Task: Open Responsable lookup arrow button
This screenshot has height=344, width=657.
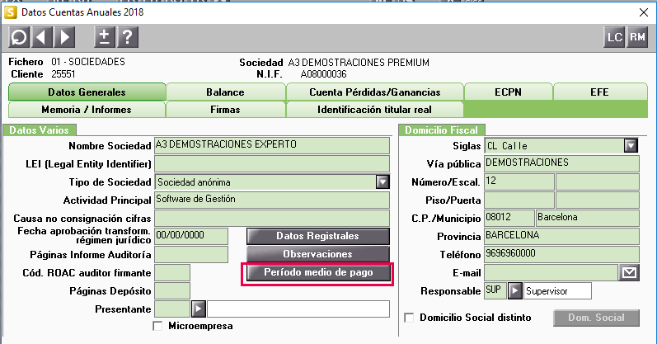Action: 515,290
